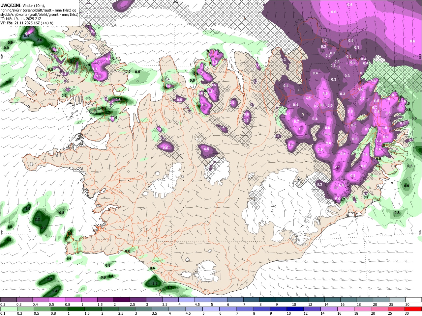Image resolution: width=422 pixels, height=316 pixels.
Task: Pick dark teal snow-scale swatch between 9 and 10
Action: [x=284, y=300]
